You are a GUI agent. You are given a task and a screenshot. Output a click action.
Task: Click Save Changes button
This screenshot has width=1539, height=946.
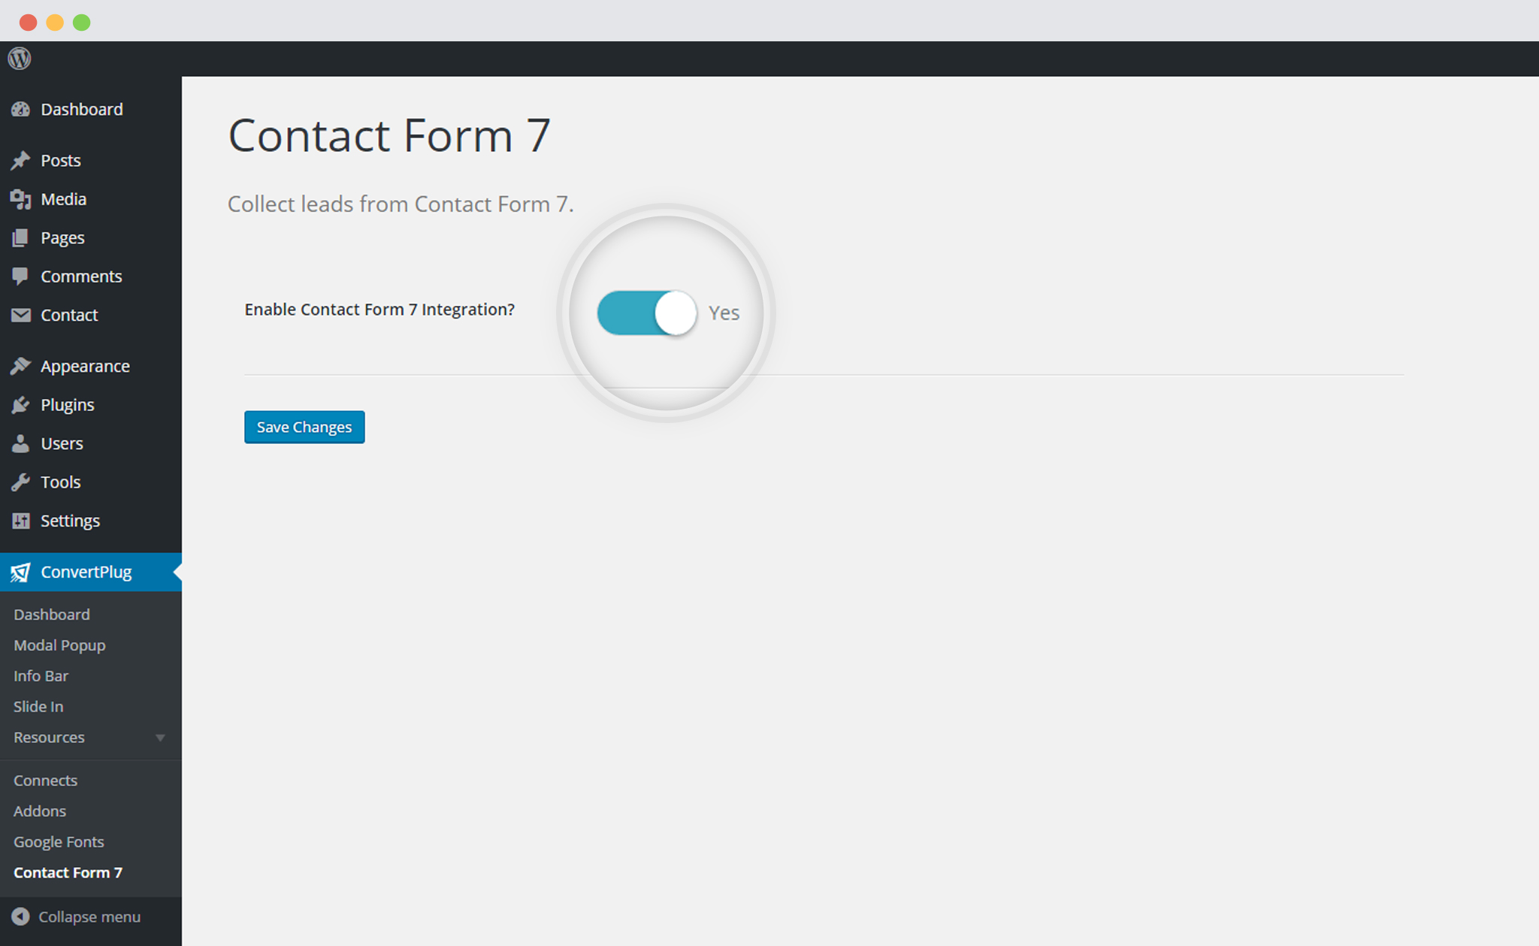pyautogui.click(x=304, y=426)
